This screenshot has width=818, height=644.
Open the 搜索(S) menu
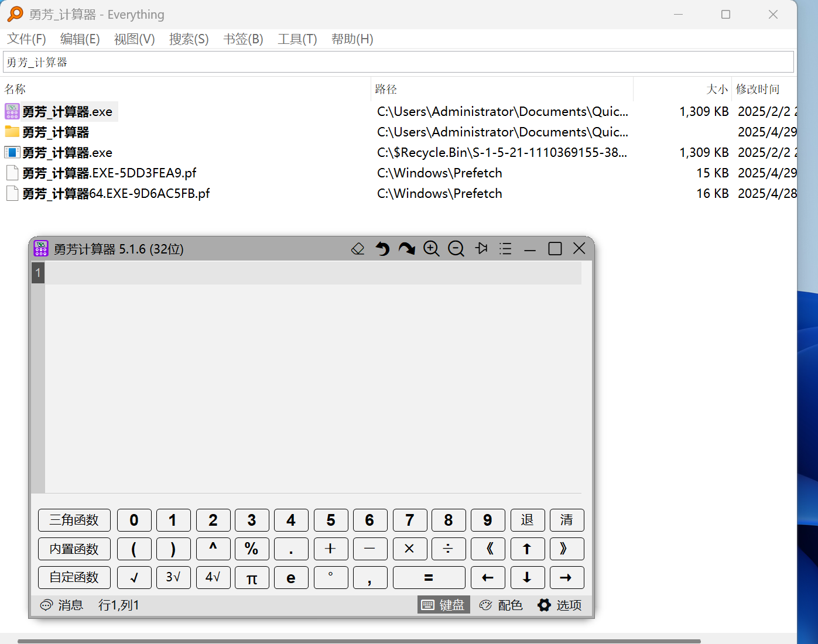(x=189, y=39)
